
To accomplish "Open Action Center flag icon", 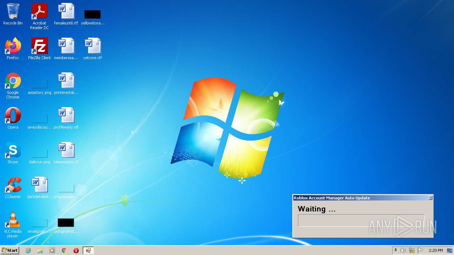I will click(x=420, y=250).
